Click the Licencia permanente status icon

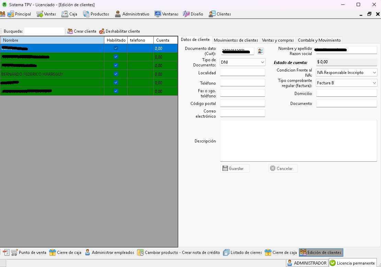pyautogui.click(x=333, y=263)
